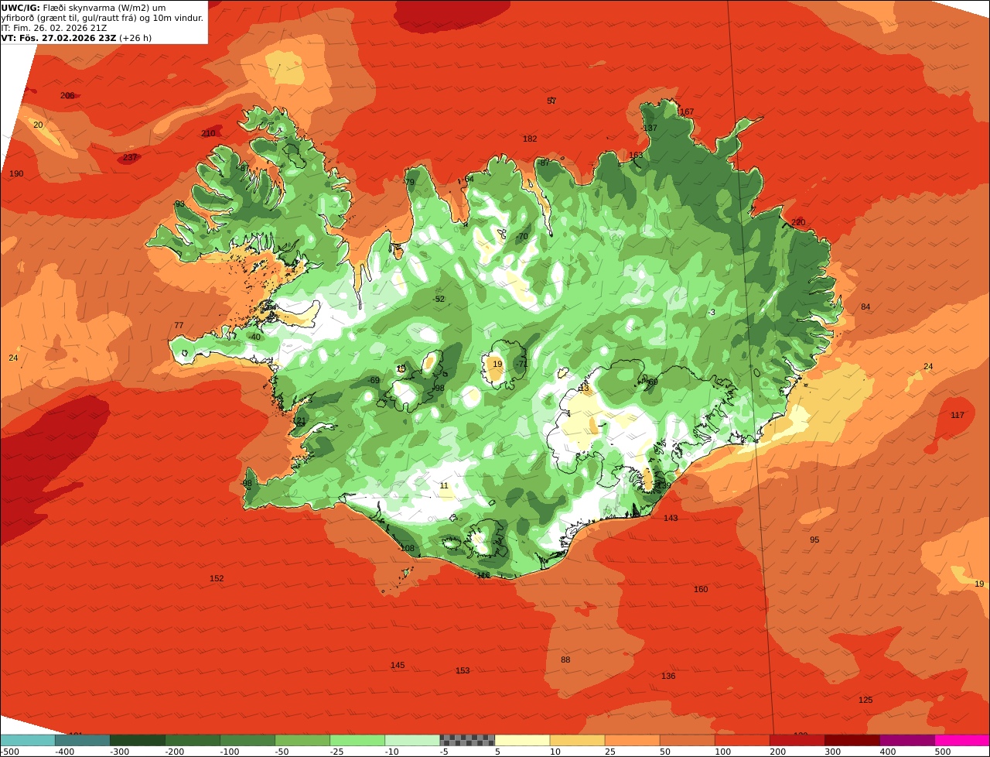
Task: Click the flux value '108' on the map
Action: [407, 548]
